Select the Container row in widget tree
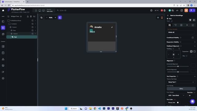197x111 pixels. pos(22,24)
